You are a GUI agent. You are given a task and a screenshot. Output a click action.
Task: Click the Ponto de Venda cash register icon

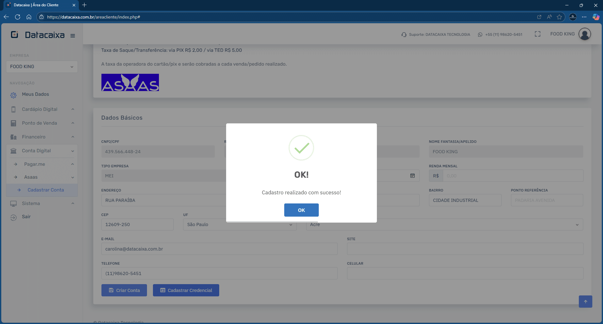[13, 123]
